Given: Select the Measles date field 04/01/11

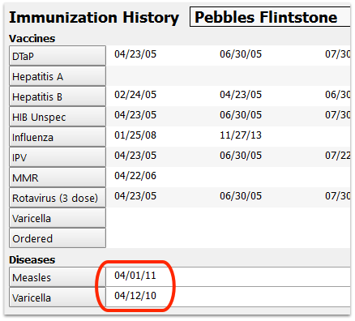Looking at the screenshot, I should [x=229, y=276].
